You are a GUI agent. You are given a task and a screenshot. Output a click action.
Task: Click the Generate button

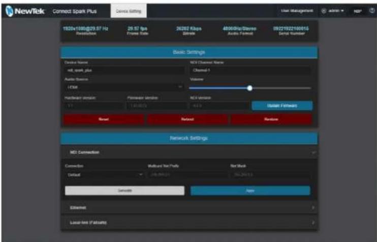tap(124, 191)
